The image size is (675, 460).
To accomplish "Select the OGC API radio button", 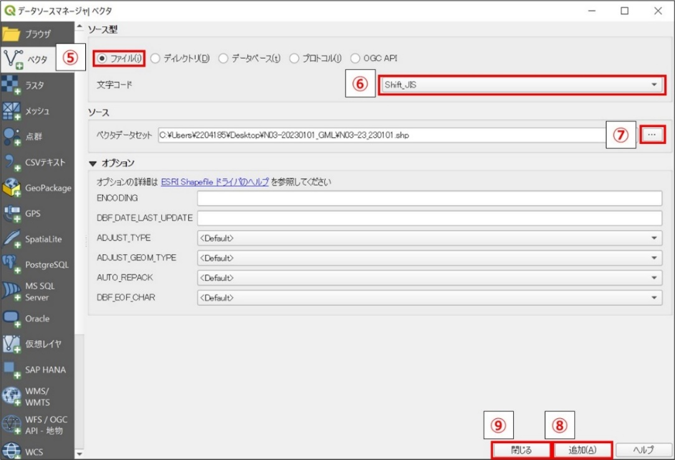I will [355, 58].
